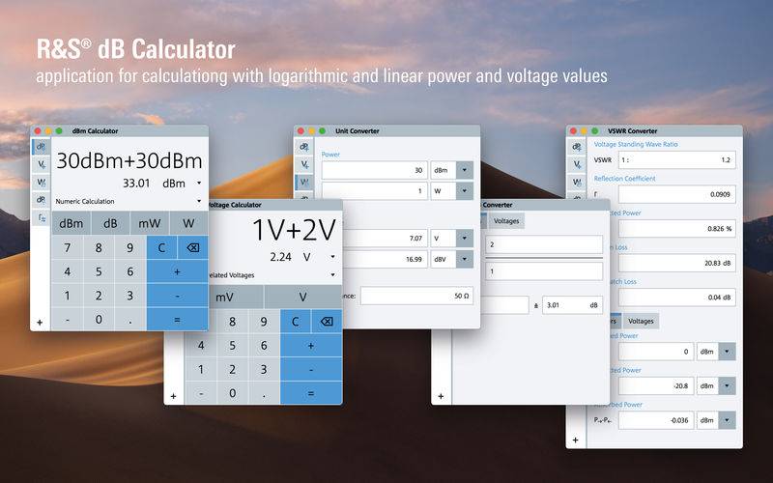The width and height of the screenshot is (773, 483).
Task: Open V unit dropdown in Unit Converter
Action: pos(465,238)
